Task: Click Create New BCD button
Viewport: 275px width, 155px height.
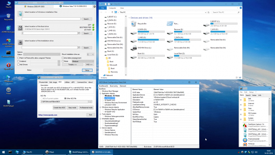Action: coord(59,108)
